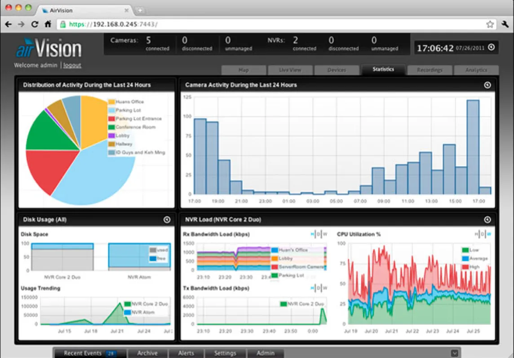
Task: Expand the bottom events bar arrow
Action: (455, 353)
